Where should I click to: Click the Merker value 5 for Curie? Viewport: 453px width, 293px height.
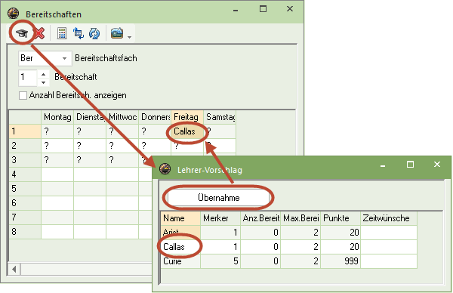coord(220,261)
